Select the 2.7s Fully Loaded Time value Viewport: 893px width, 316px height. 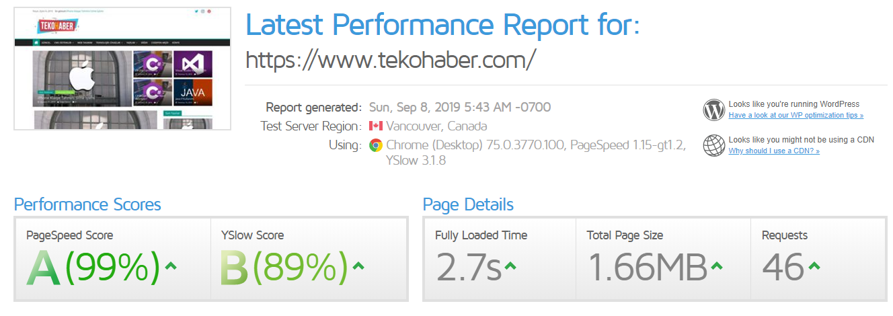tap(469, 267)
